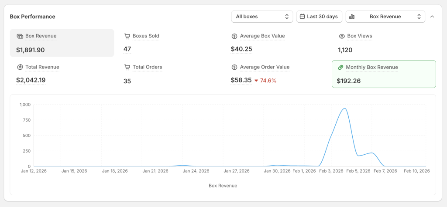Click the revenue peak on the chart line
This screenshot has height=207, width=447.
345,109
